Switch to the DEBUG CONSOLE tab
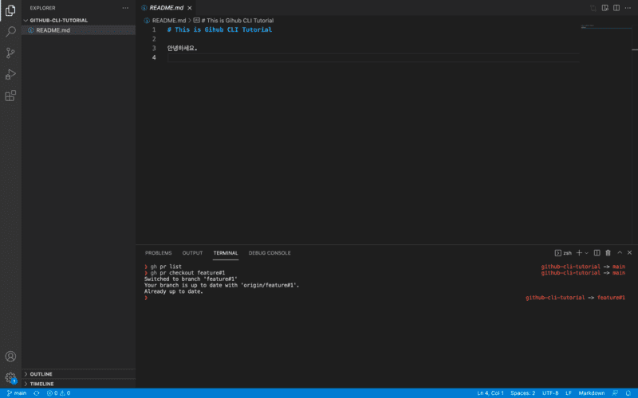The height and width of the screenshot is (398, 638). click(x=270, y=253)
